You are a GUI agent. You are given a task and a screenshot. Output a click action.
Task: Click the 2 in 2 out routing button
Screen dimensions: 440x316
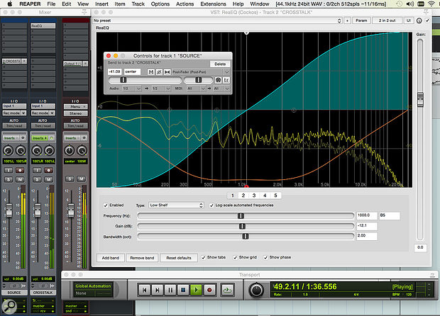(x=387, y=21)
